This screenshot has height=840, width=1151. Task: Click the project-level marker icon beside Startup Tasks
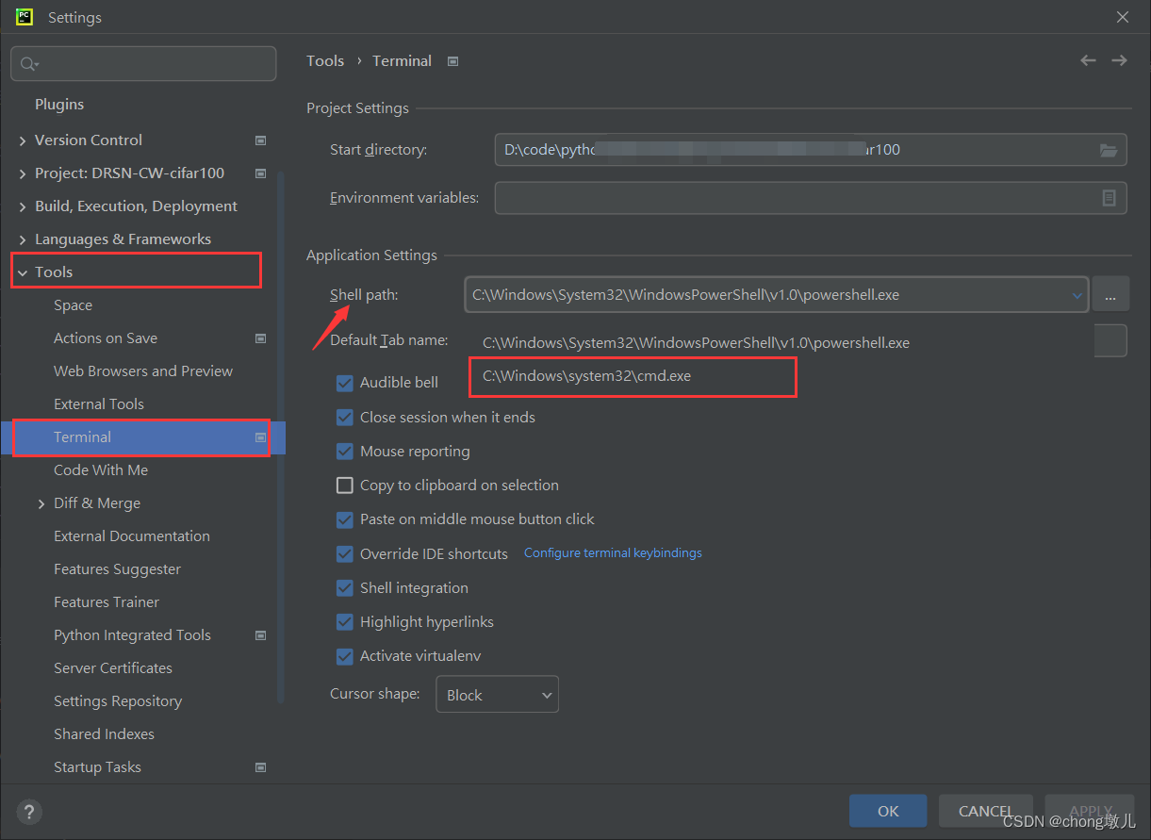(261, 767)
